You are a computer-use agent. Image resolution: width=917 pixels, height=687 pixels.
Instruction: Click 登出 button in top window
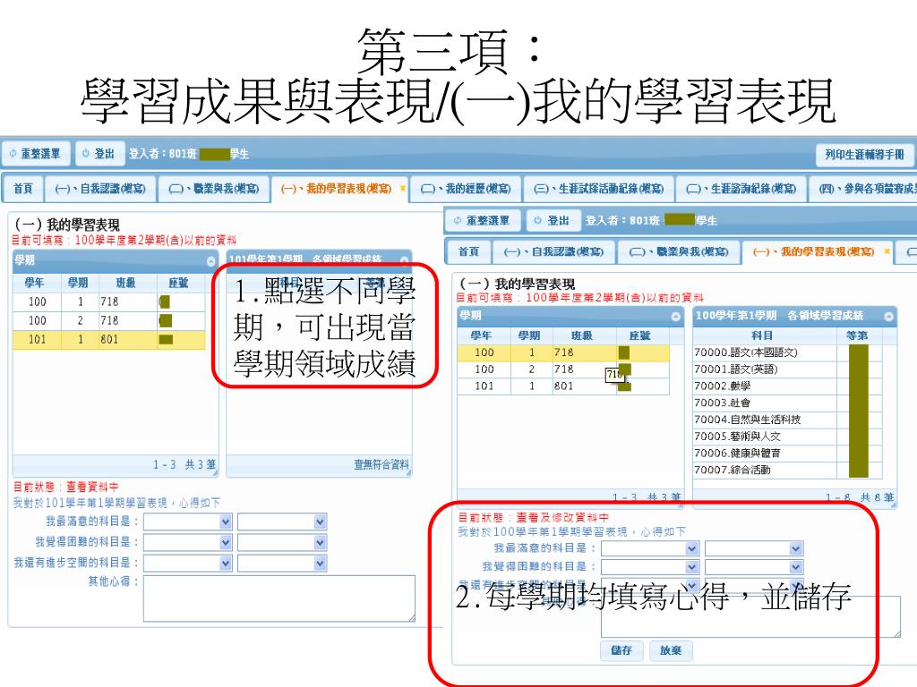tap(99, 154)
